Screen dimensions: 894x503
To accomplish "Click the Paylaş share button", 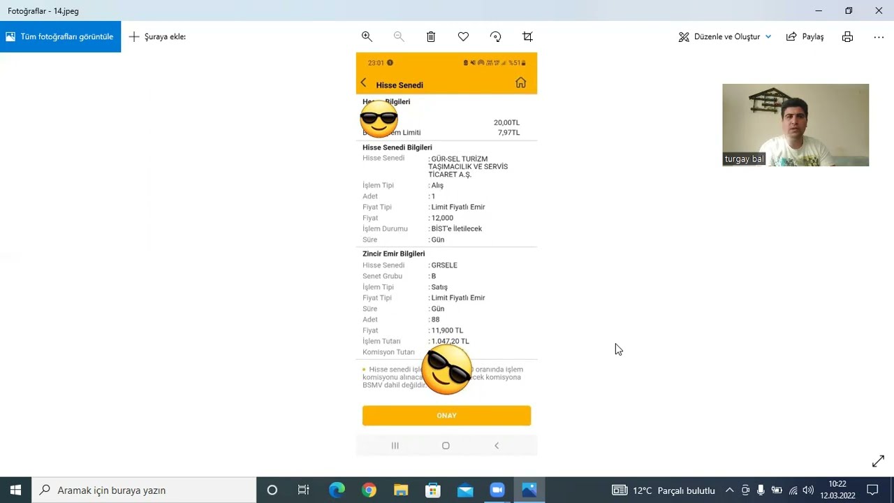I will (x=805, y=36).
